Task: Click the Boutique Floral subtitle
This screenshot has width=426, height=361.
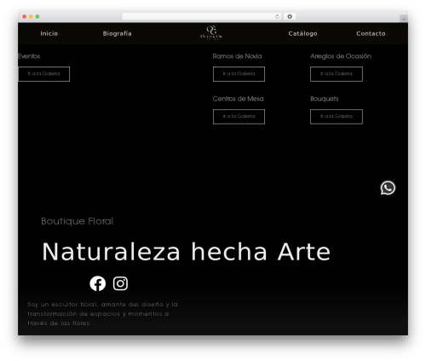Action: click(77, 221)
